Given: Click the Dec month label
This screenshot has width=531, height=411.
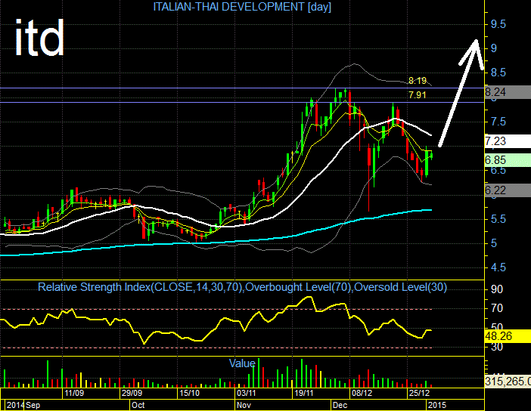Looking at the screenshot, I should 340,405.
